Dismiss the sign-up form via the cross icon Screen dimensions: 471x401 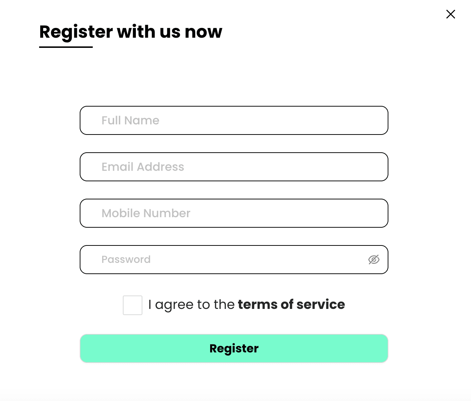[x=451, y=14]
